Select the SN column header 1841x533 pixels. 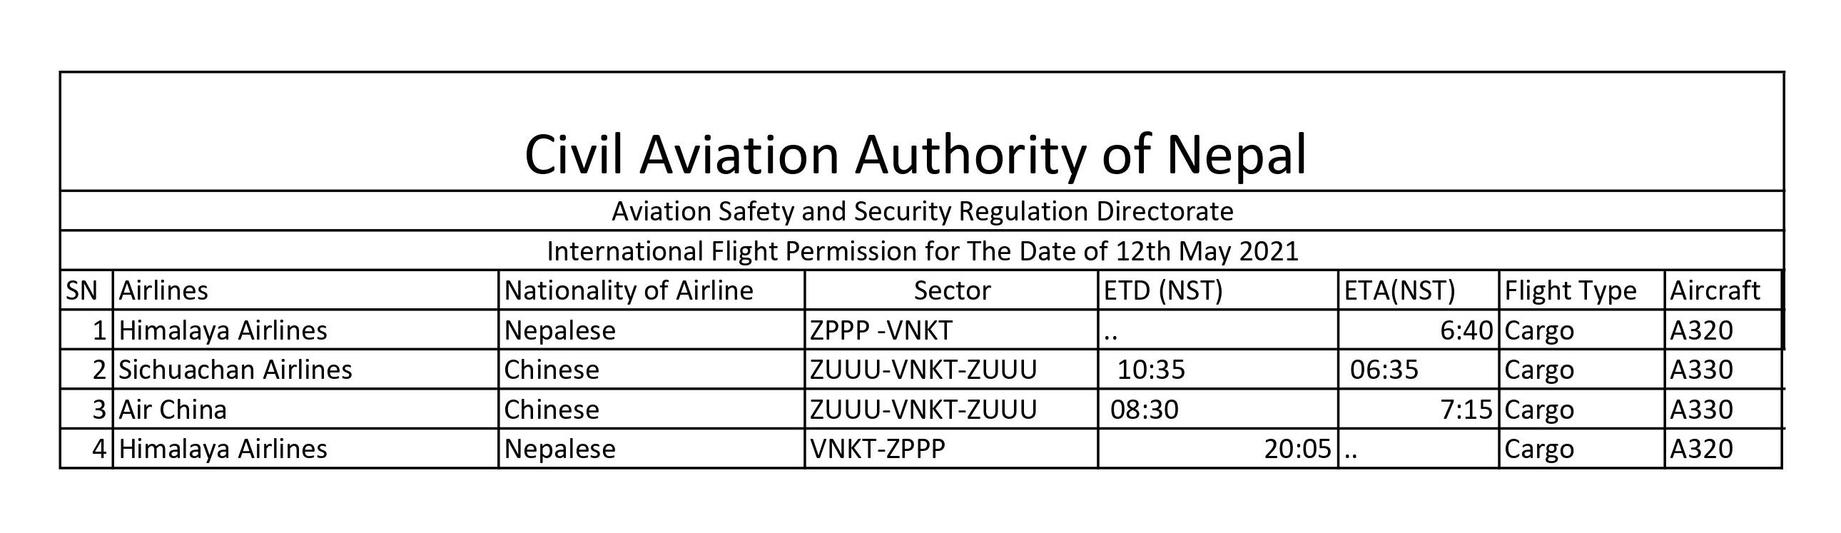coord(82,291)
